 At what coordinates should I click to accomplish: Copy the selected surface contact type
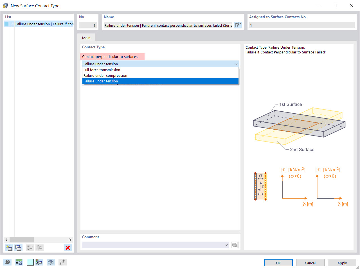(x=18, y=247)
